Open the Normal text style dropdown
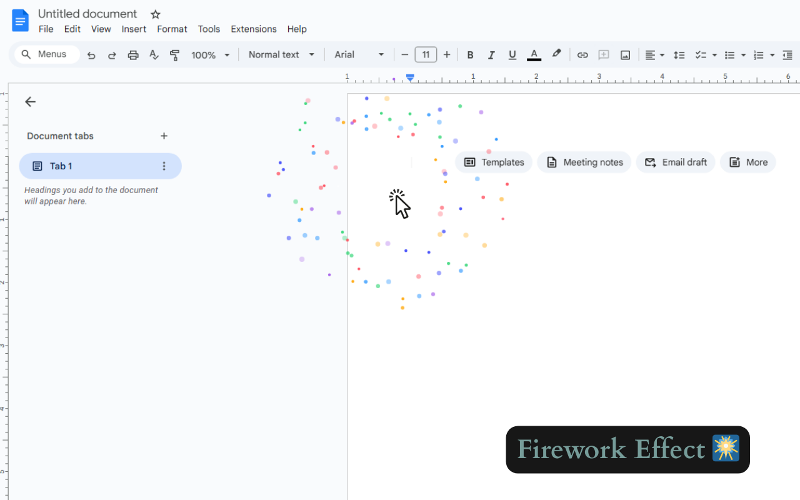The height and width of the screenshot is (500, 800). pos(281,55)
